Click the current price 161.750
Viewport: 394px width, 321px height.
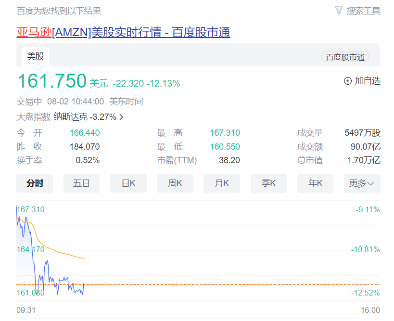click(x=52, y=81)
